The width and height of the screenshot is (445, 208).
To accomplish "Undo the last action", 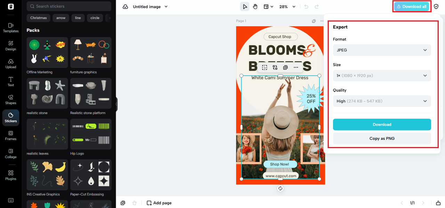I will (x=306, y=7).
